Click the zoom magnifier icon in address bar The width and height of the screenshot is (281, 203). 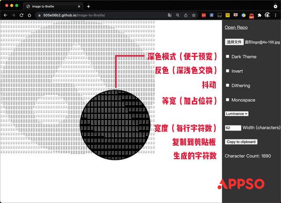pyautogui.click(x=177, y=15)
